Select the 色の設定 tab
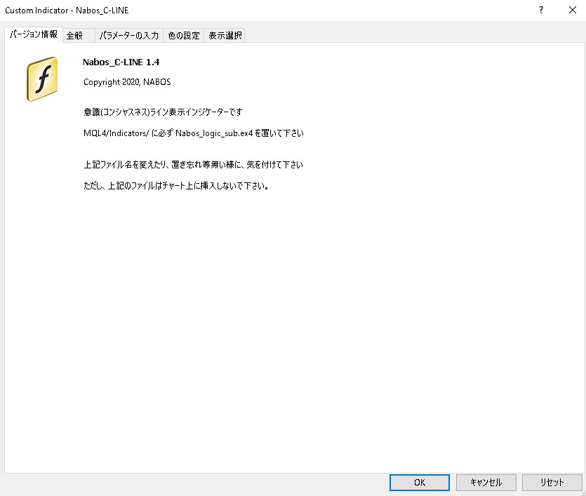Screen dimensions: 586x496 coord(183,36)
